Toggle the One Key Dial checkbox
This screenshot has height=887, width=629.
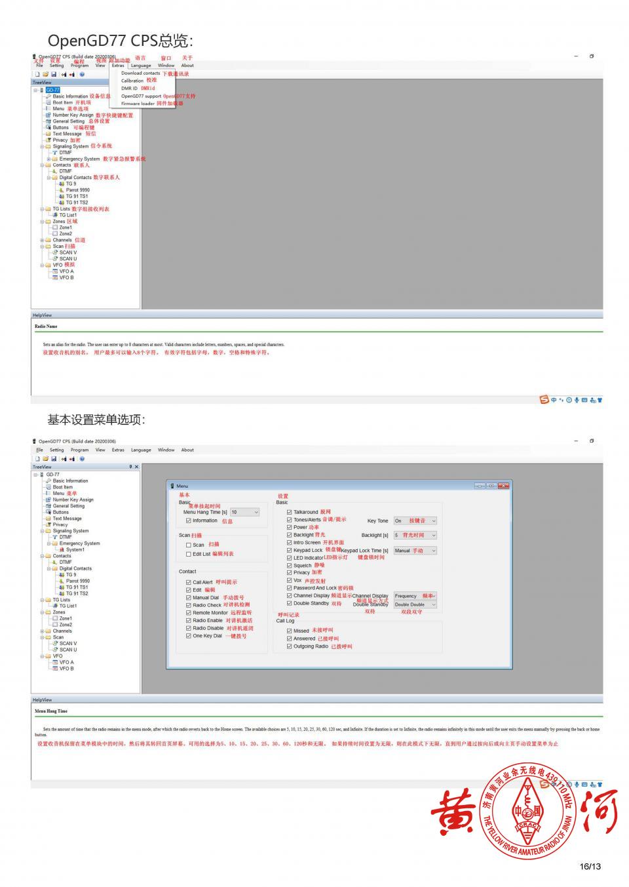coord(189,636)
